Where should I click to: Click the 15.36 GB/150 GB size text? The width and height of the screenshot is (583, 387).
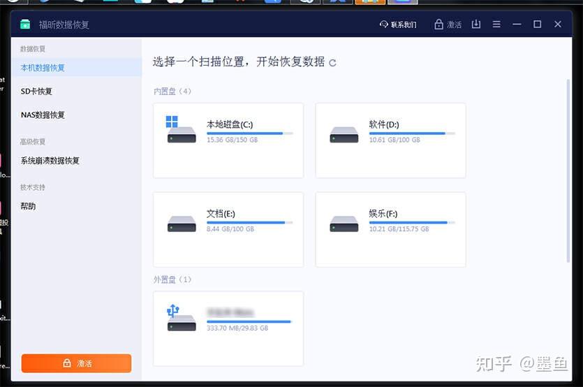[x=232, y=140]
